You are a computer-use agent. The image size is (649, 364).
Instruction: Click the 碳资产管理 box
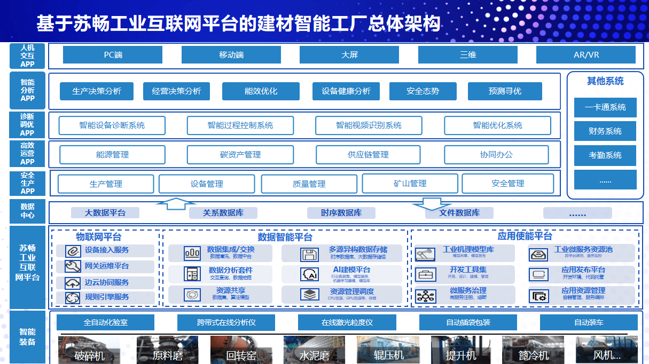coord(240,155)
